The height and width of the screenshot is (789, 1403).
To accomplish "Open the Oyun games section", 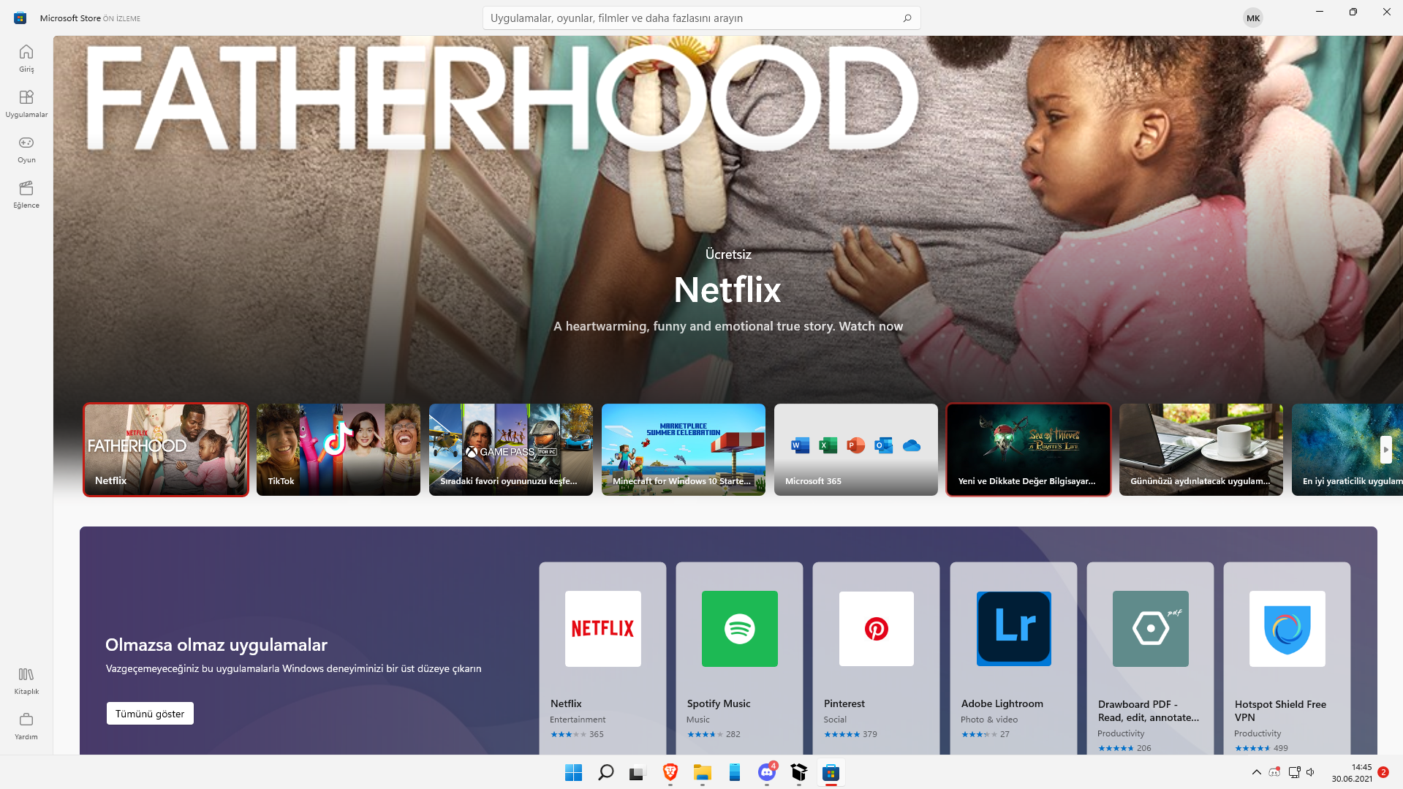I will point(26,149).
